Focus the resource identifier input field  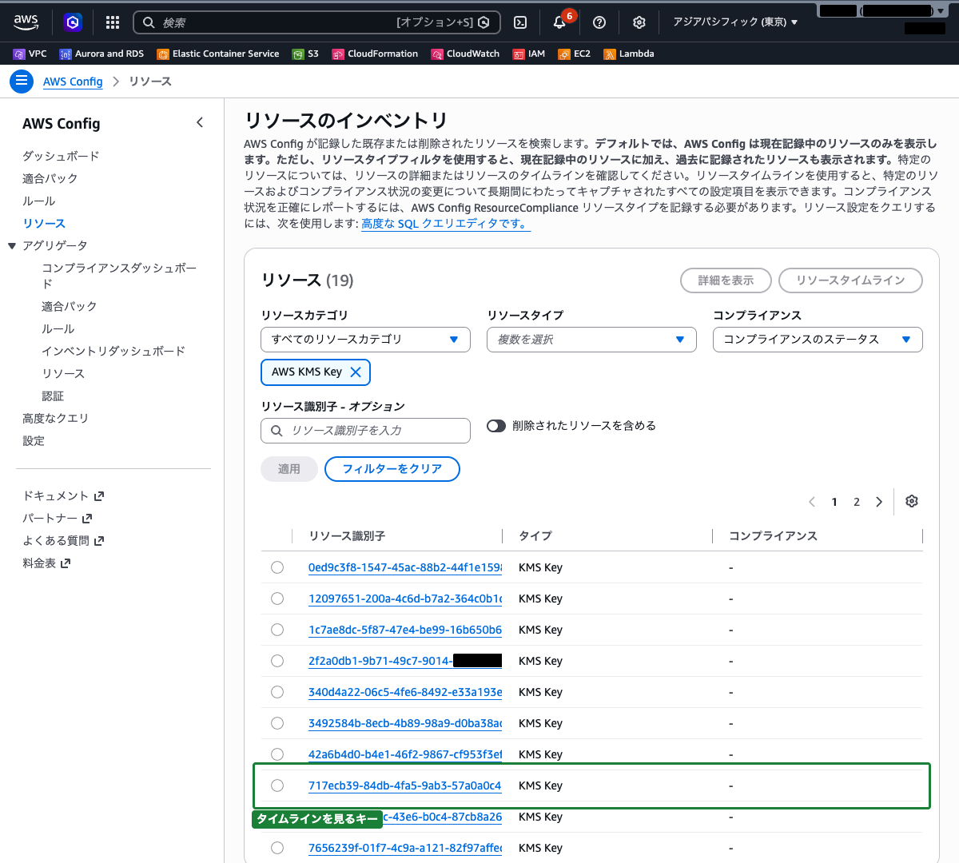point(365,431)
